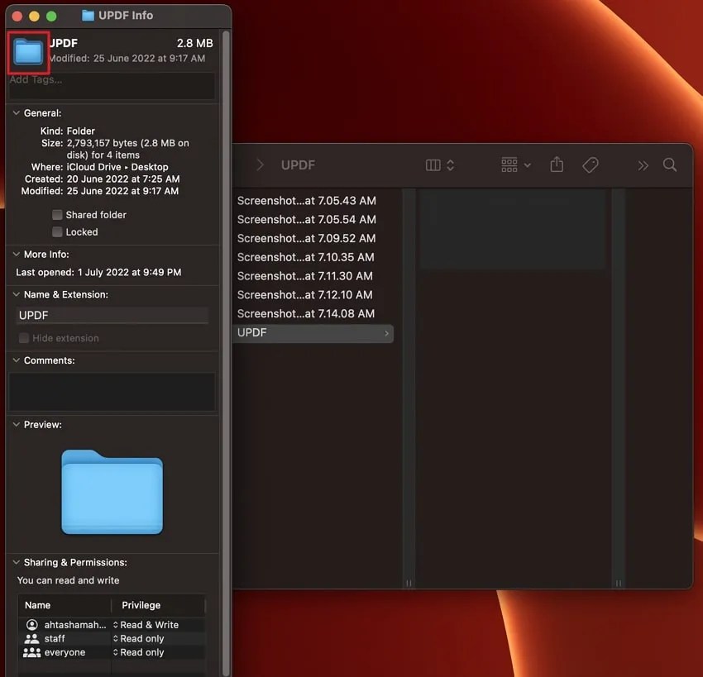Viewport: 703px width, 677px height.
Task: Click the UPDF folder icon in the Info header
Action: 27,52
